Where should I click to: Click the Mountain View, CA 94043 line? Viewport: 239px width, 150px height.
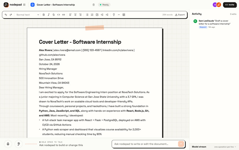click(54, 83)
